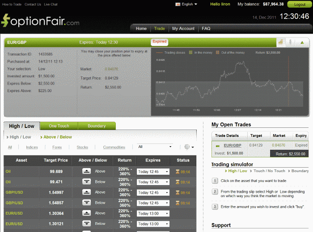Open the gear settings icon above the table
313x232 pixels.
(x=189, y=147)
